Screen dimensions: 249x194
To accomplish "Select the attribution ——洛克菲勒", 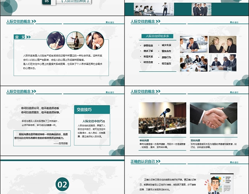I will pos(61,143).
